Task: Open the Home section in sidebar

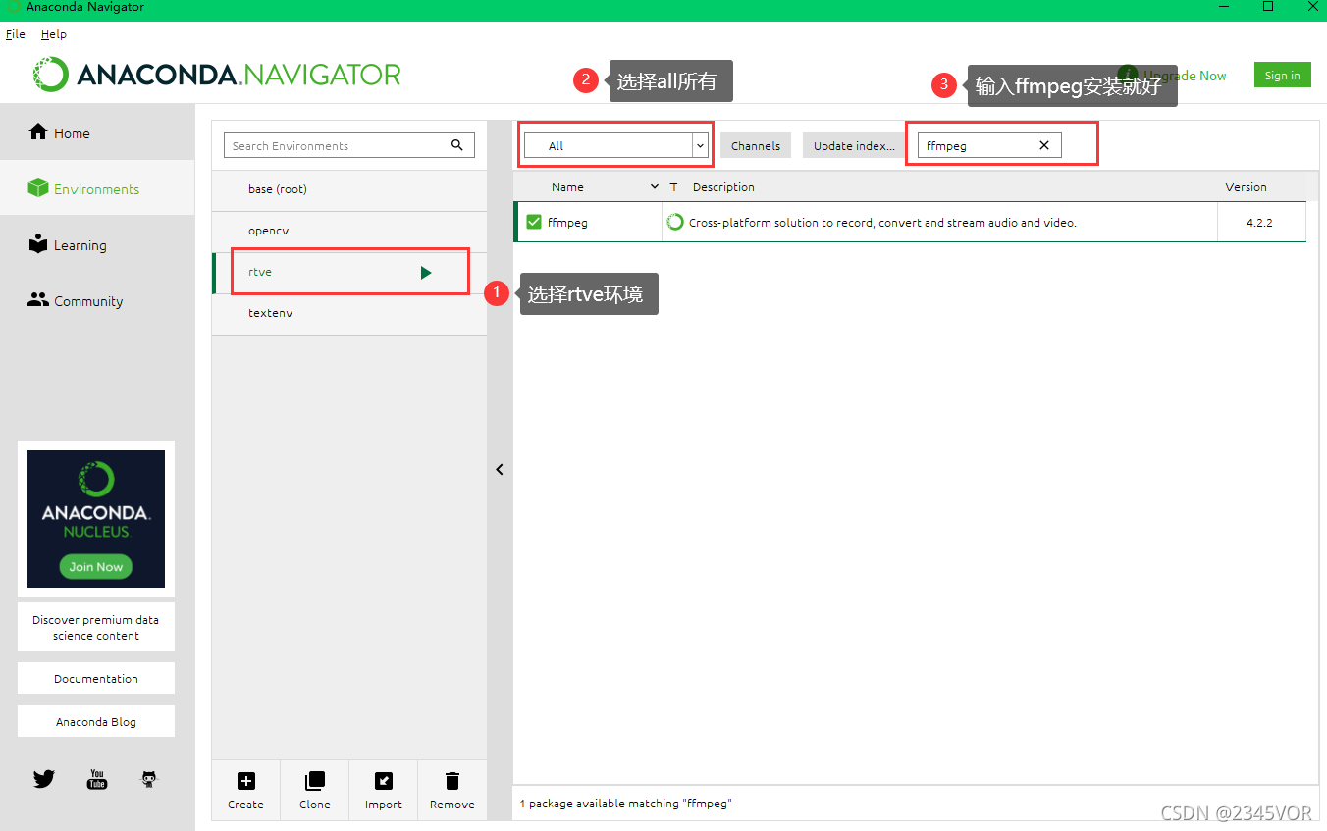Action: coord(97,132)
